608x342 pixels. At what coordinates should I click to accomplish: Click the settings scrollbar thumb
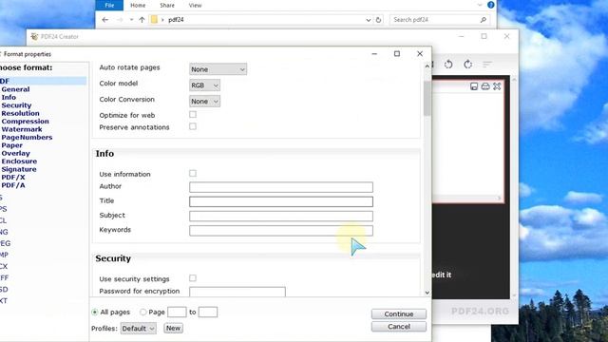pos(427,99)
